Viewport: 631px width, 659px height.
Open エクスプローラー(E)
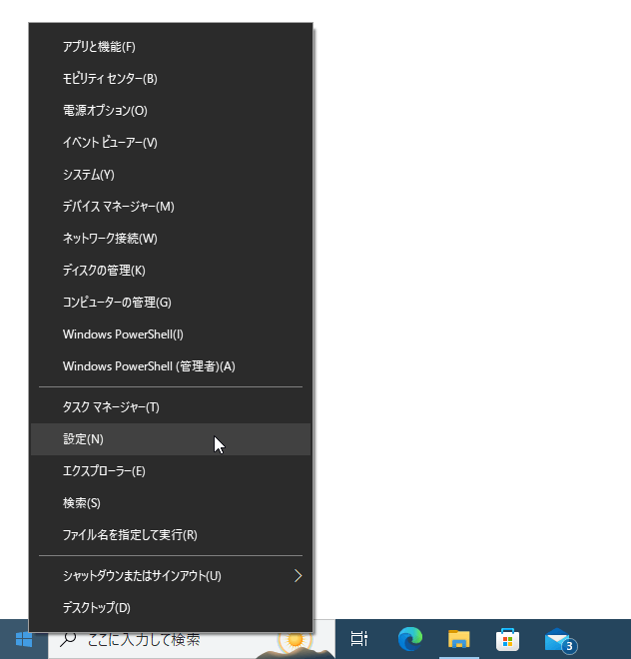click(x=171, y=470)
